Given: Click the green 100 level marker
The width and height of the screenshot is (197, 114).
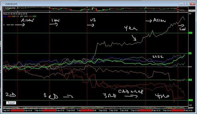Looking at the screenshot, I should pos(190,33).
